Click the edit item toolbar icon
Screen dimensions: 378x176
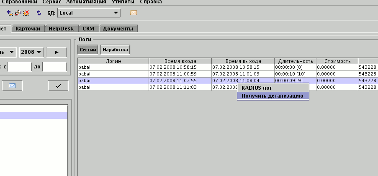click(18, 13)
